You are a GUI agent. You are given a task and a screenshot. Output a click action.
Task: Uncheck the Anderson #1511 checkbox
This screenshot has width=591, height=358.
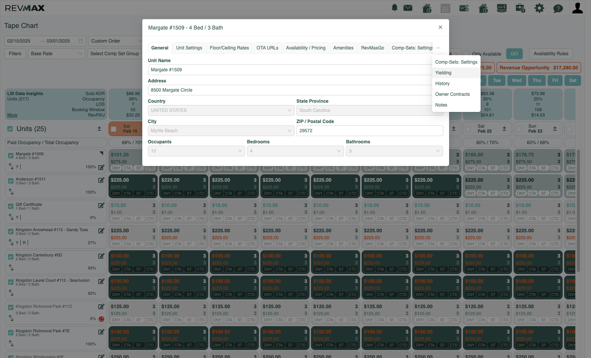click(x=11, y=181)
